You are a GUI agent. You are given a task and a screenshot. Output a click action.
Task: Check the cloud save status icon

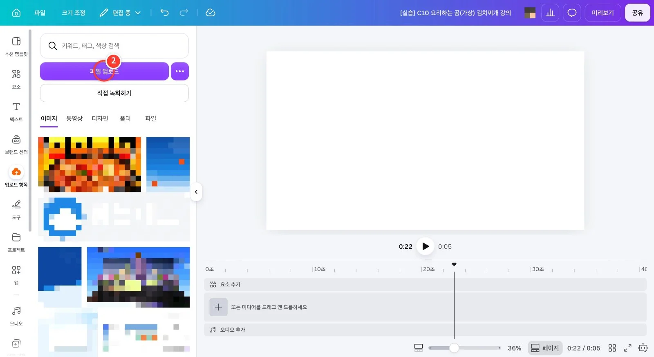[x=211, y=13]
